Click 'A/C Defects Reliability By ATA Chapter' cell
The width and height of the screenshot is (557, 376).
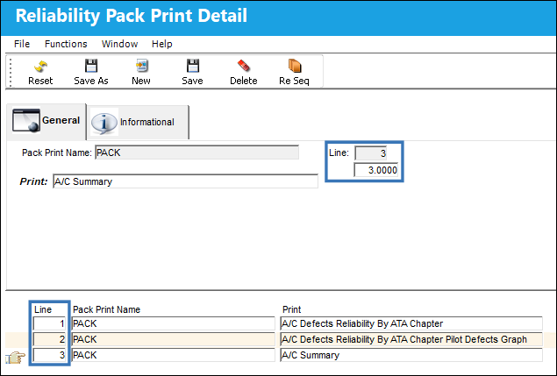click(411, 323)
